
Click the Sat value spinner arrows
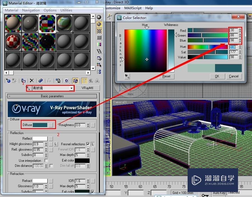[240, 52]
